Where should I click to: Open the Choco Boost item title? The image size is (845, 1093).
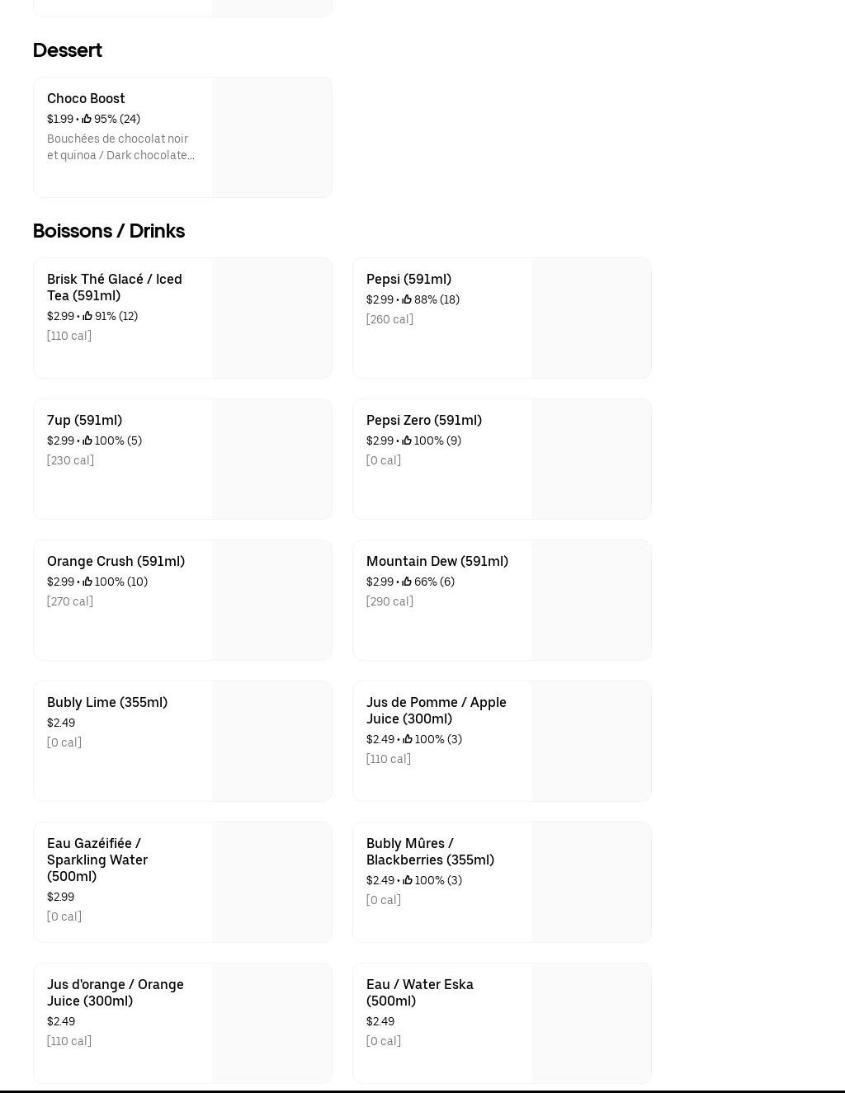86,98
